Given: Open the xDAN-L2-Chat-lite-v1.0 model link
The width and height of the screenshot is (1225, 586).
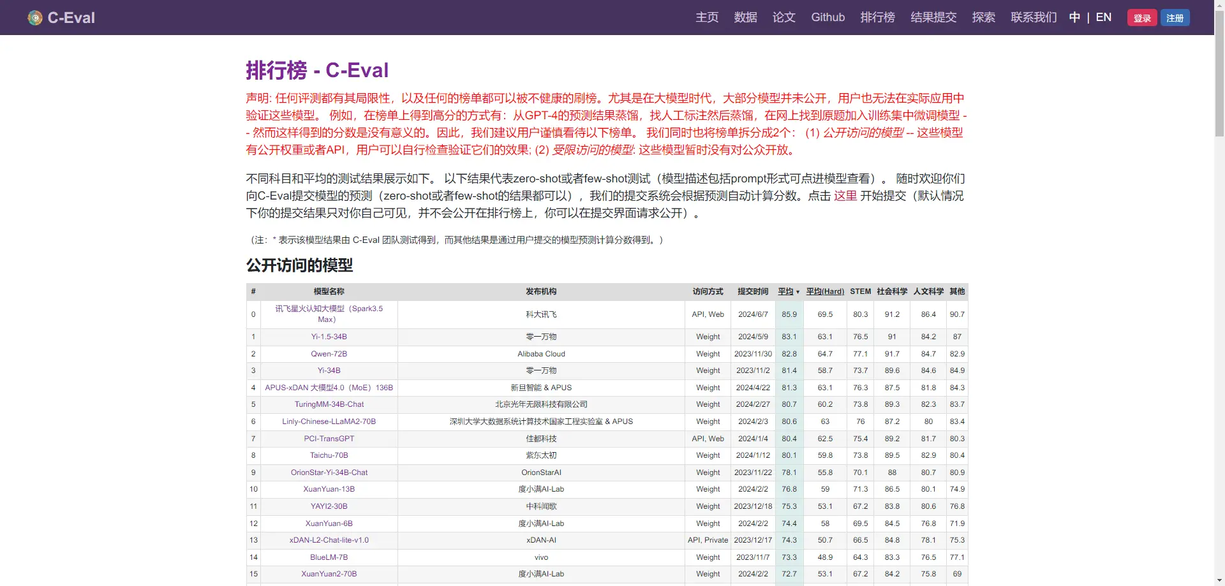Looking at the screenshot, I should click(329, 540).
